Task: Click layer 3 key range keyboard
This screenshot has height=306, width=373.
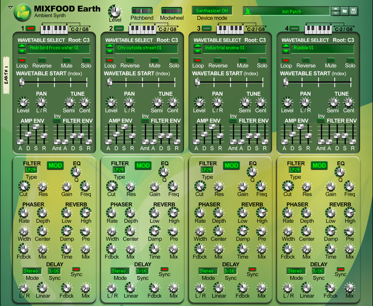Action: point(230,30)
